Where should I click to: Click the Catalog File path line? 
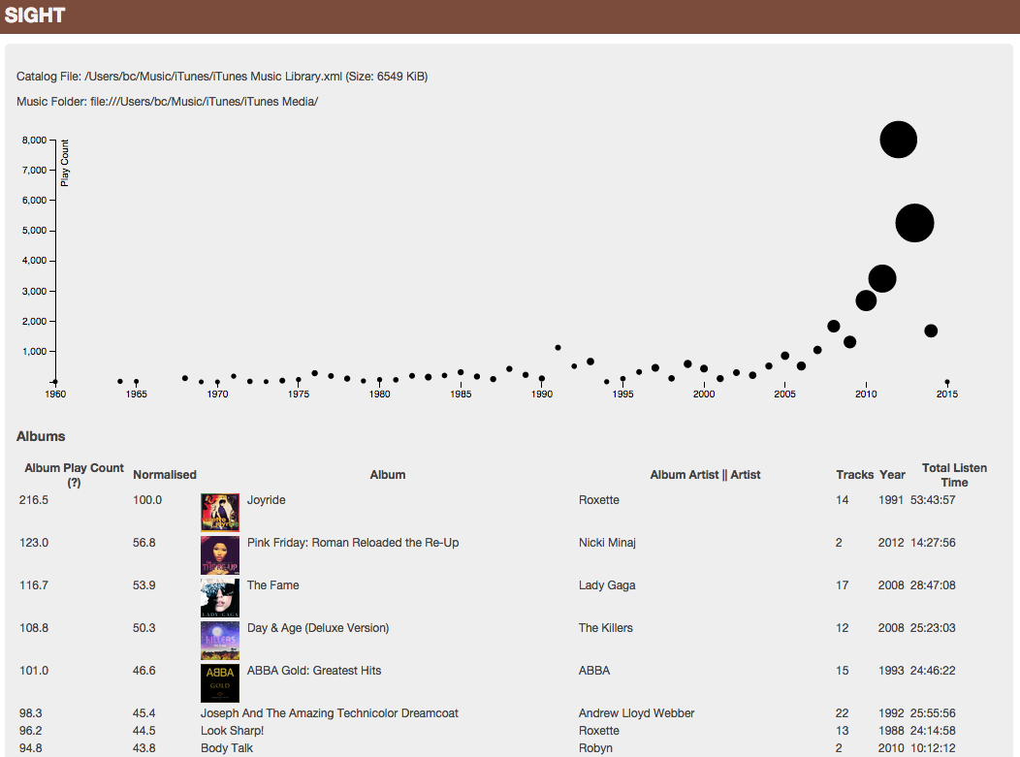click(x=222, y=77)
